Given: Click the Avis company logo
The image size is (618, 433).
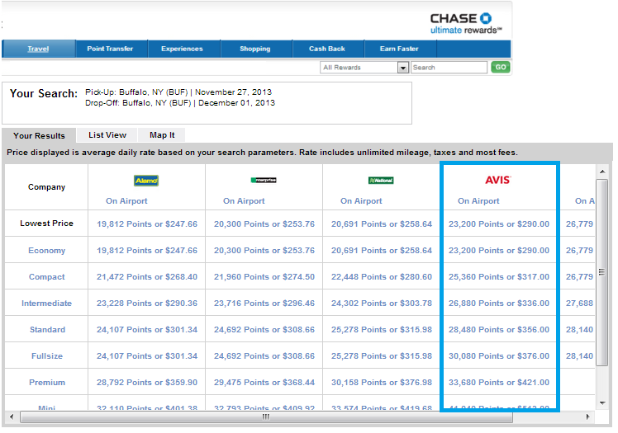Looking at the screenshot, I should (498, 180).
